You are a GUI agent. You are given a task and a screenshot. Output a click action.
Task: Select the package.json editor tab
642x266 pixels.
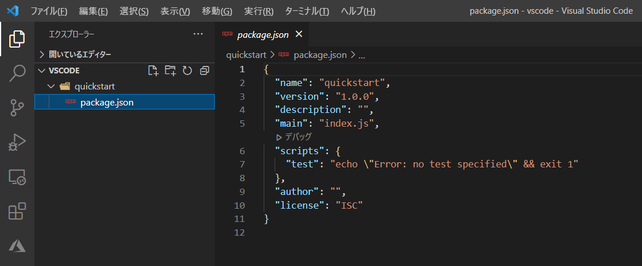[263, 35]
